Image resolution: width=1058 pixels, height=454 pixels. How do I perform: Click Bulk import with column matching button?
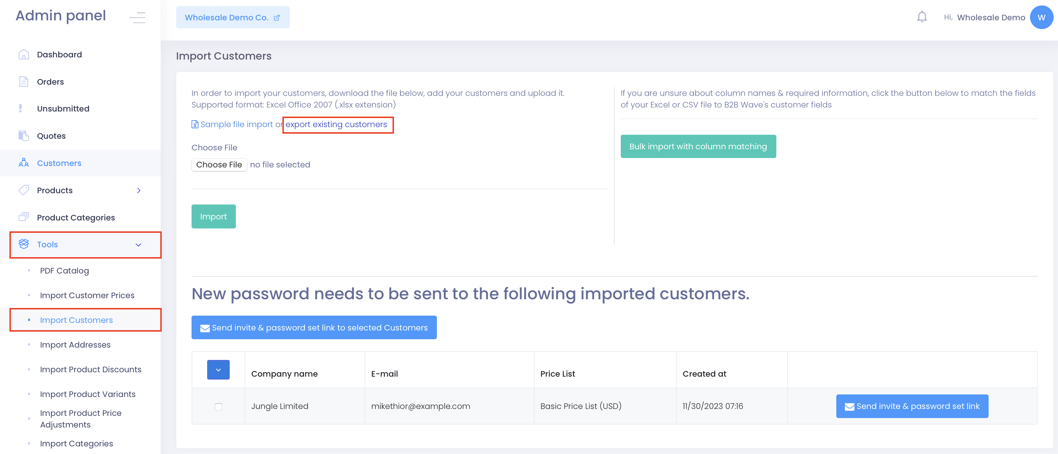[x=698, y=146]
